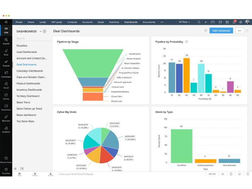The image size is (252, 189).
Task: Click the sidebar list view icon at bottom
Action: click(x=22, y=169)
